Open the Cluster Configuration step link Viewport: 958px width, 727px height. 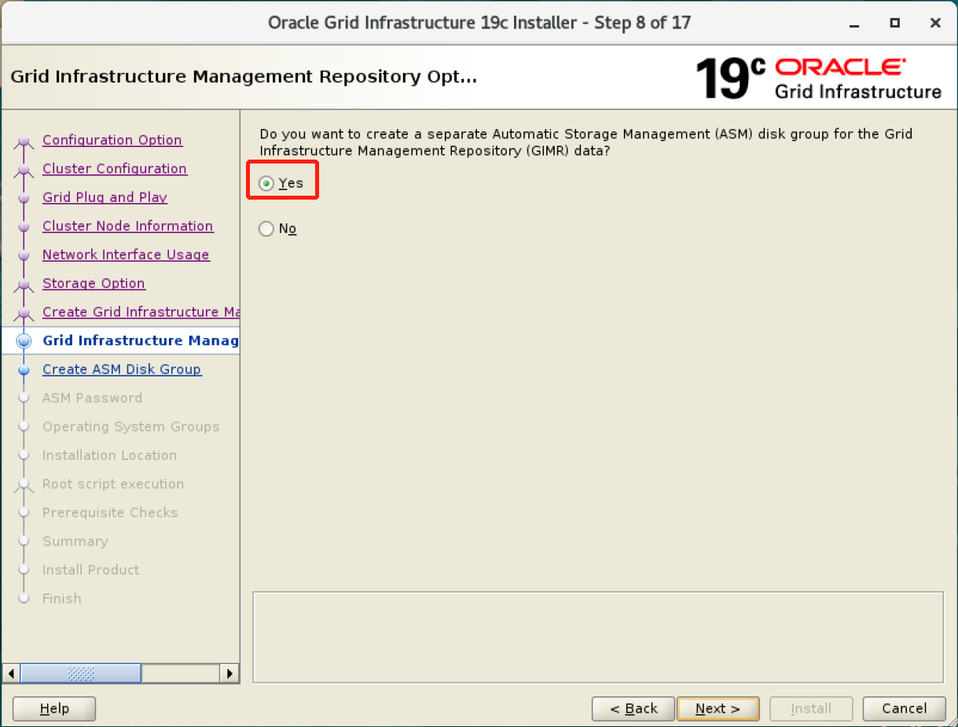pyautogui.click(x=115, y=168)
